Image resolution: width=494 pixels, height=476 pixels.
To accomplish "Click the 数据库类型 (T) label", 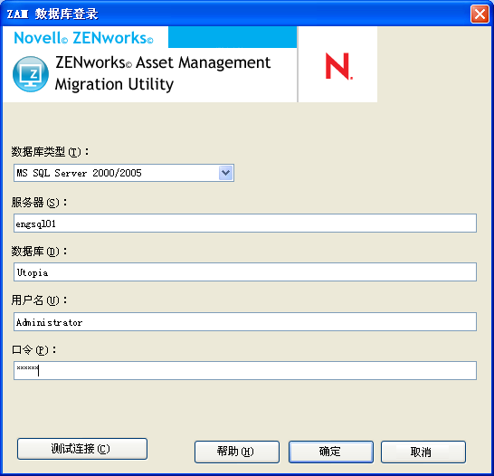I will click(x=50, y=152).
